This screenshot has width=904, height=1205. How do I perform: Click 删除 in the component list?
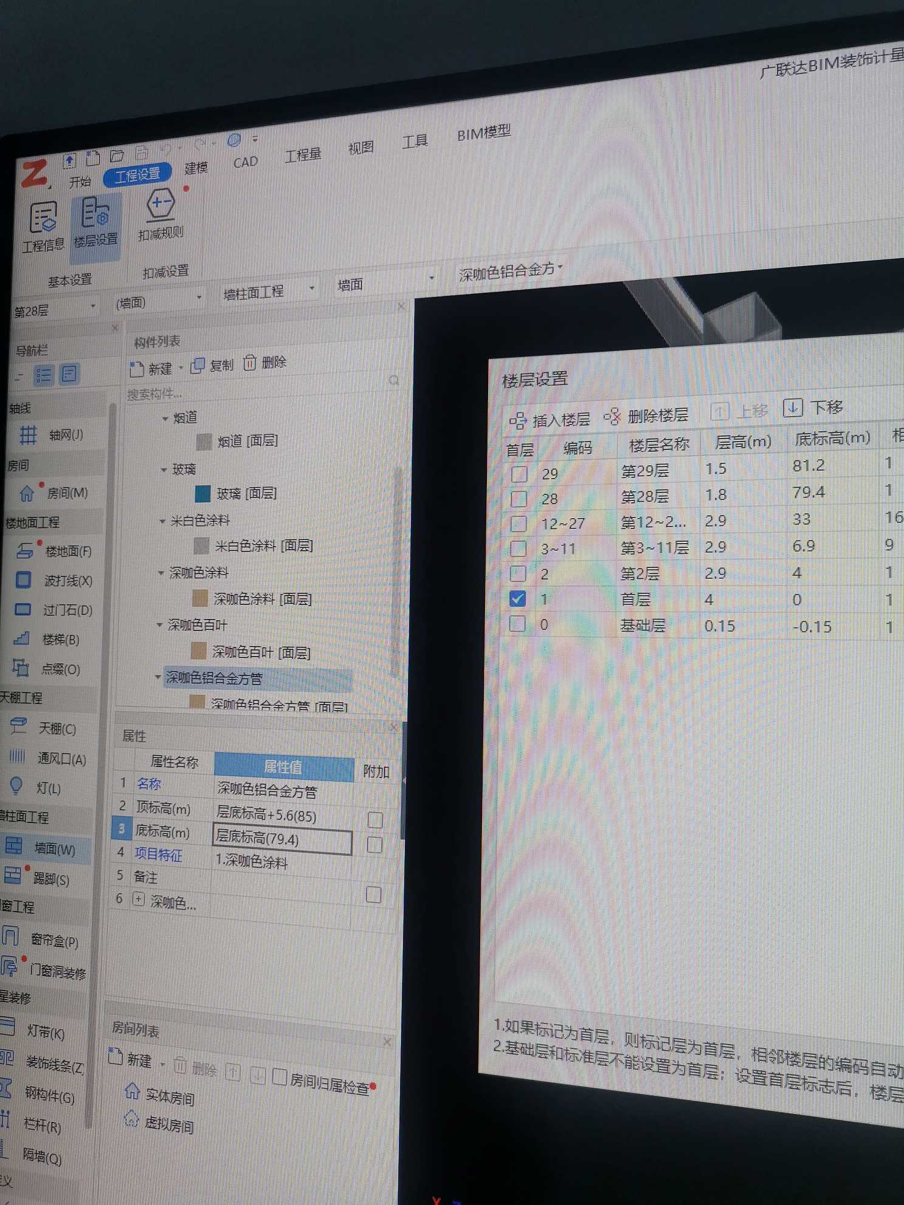pyautogui.click(x=265, y=363)
